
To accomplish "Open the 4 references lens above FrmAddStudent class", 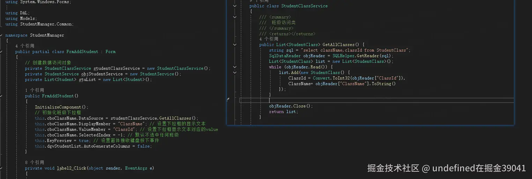I will click(x=25, y=46).
